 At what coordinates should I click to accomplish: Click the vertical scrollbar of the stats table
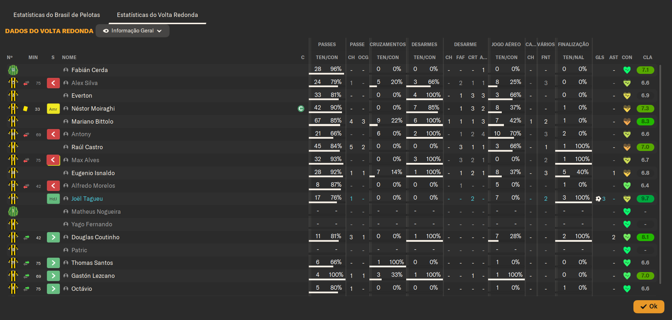[660, 174]
